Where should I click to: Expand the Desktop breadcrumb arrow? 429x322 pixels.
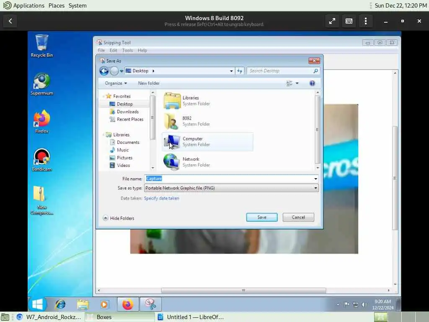153,71
